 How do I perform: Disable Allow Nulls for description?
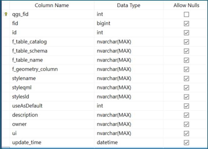pos(186,115)
